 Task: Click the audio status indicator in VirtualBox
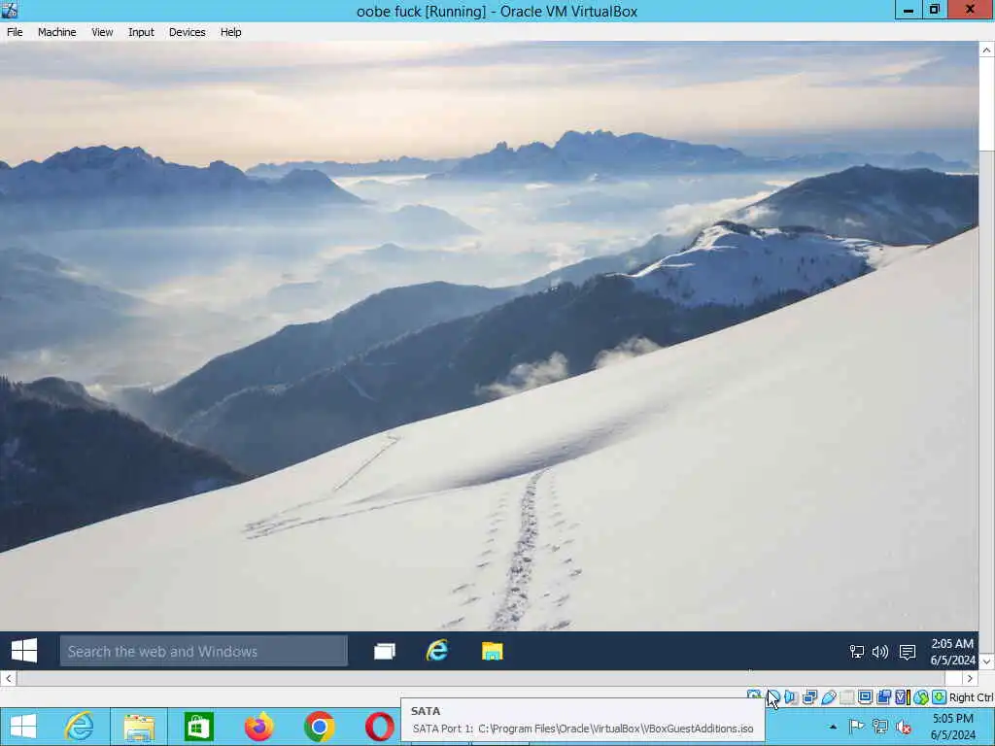point(791,697)
